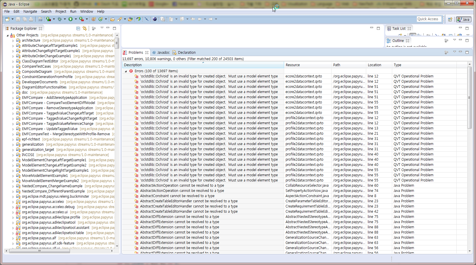Click the New Java Package icon
The image size is (476, 265).
[x=94, y=19]
